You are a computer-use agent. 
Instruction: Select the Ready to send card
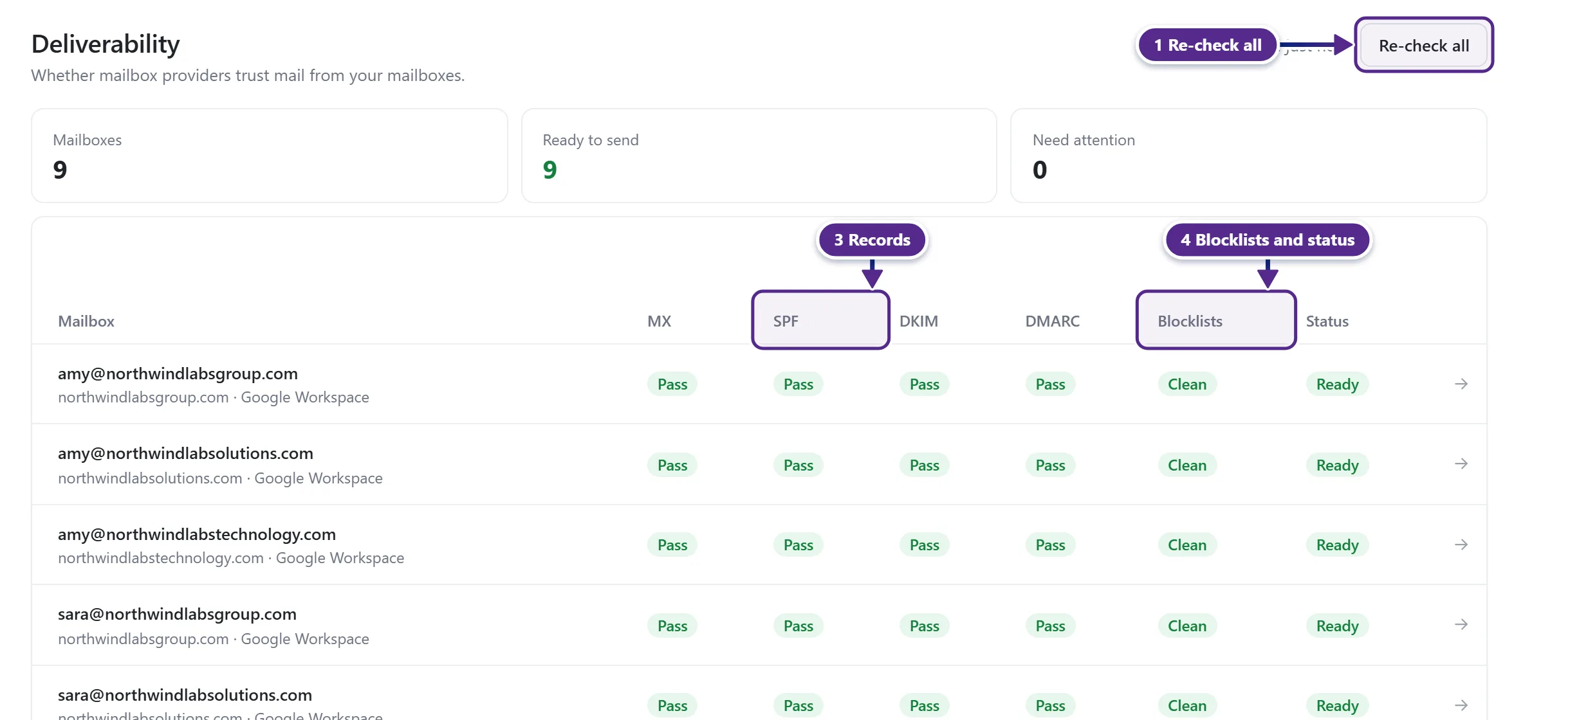point(759,156)
